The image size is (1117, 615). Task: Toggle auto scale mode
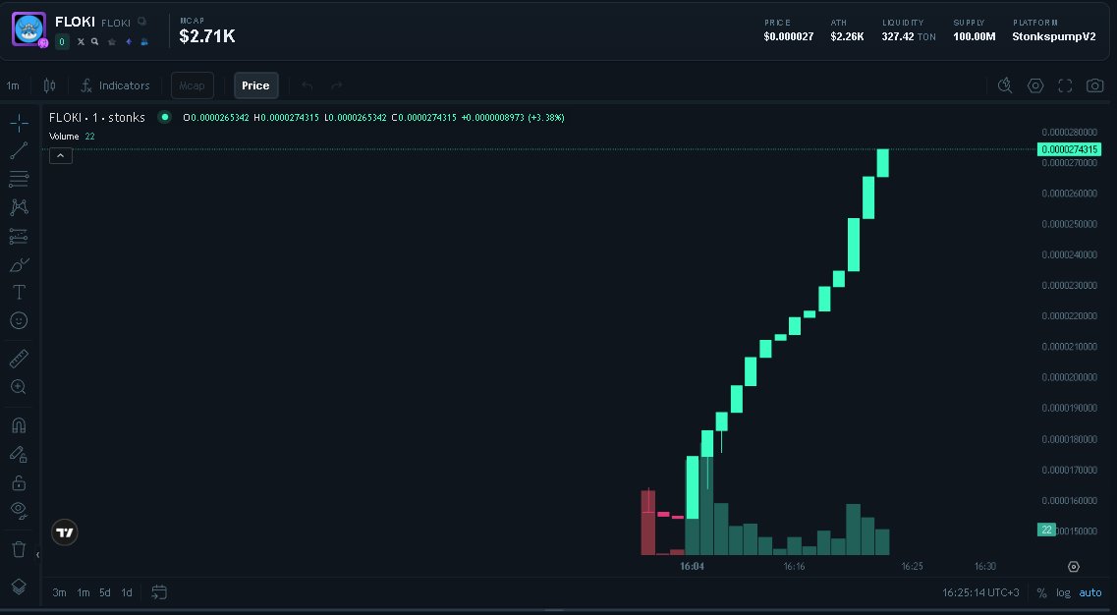click(x=1089, y=592)
